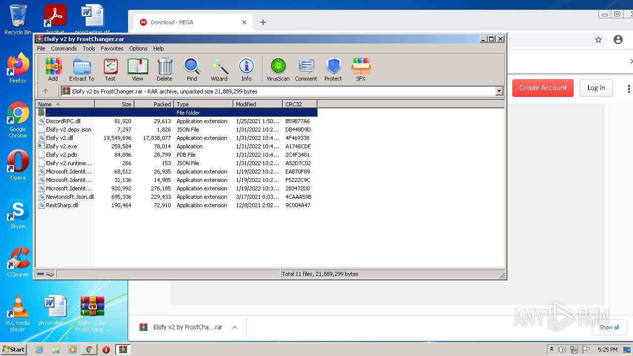Open the File menu
Image resolution: width=633 pixels, height=356 pixels.
(41, 48)
